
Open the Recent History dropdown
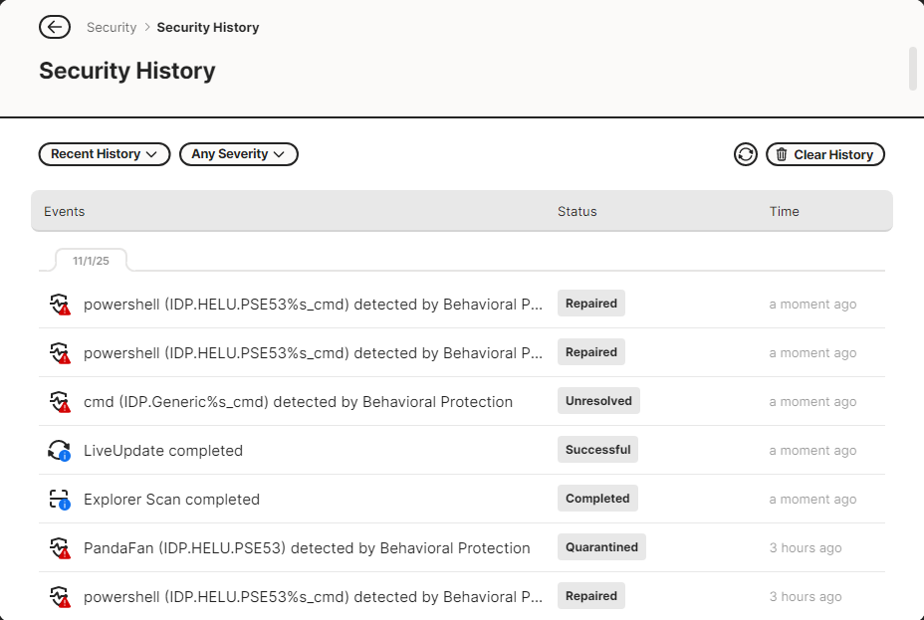(105, 154)
